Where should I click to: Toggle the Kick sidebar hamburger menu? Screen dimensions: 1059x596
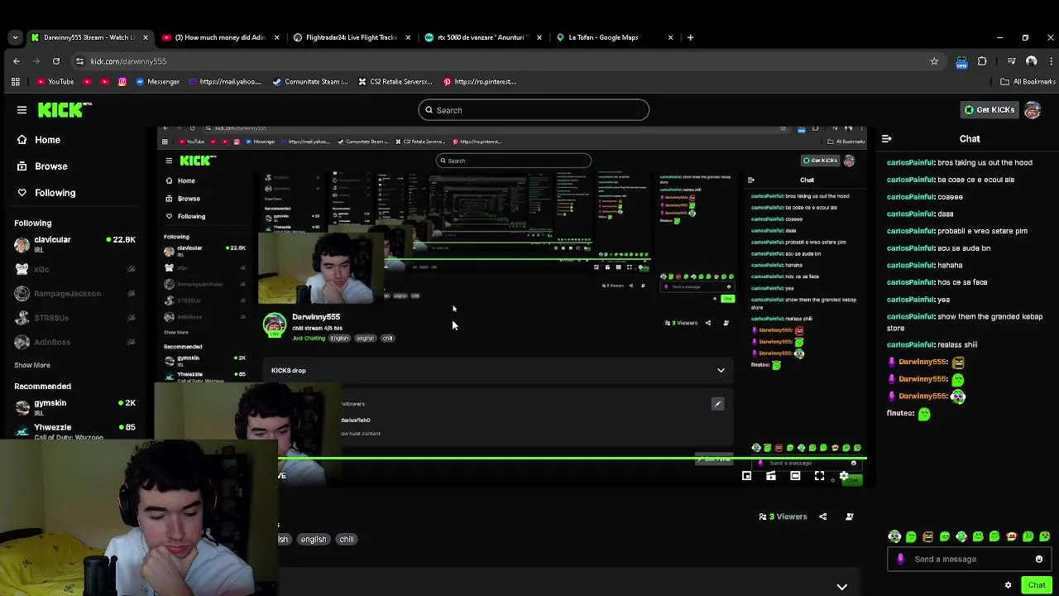[x=22, y=110]
